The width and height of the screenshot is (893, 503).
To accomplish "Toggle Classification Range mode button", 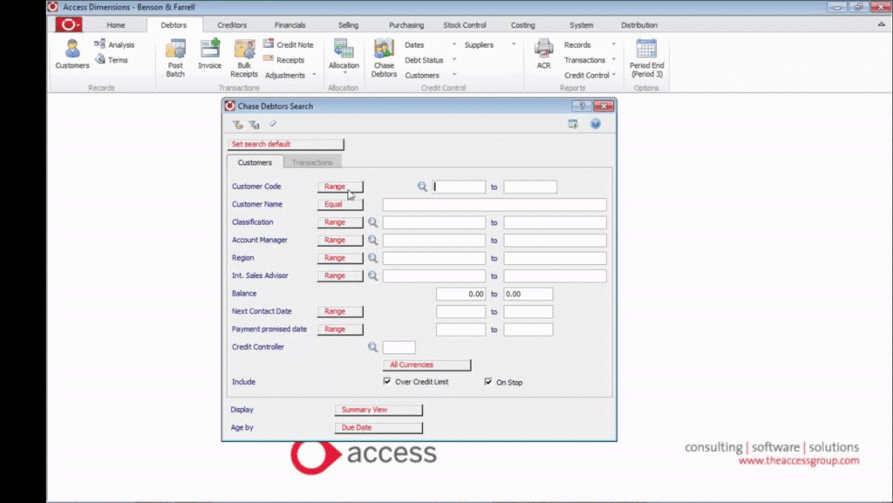I will (x=340, y=222).
